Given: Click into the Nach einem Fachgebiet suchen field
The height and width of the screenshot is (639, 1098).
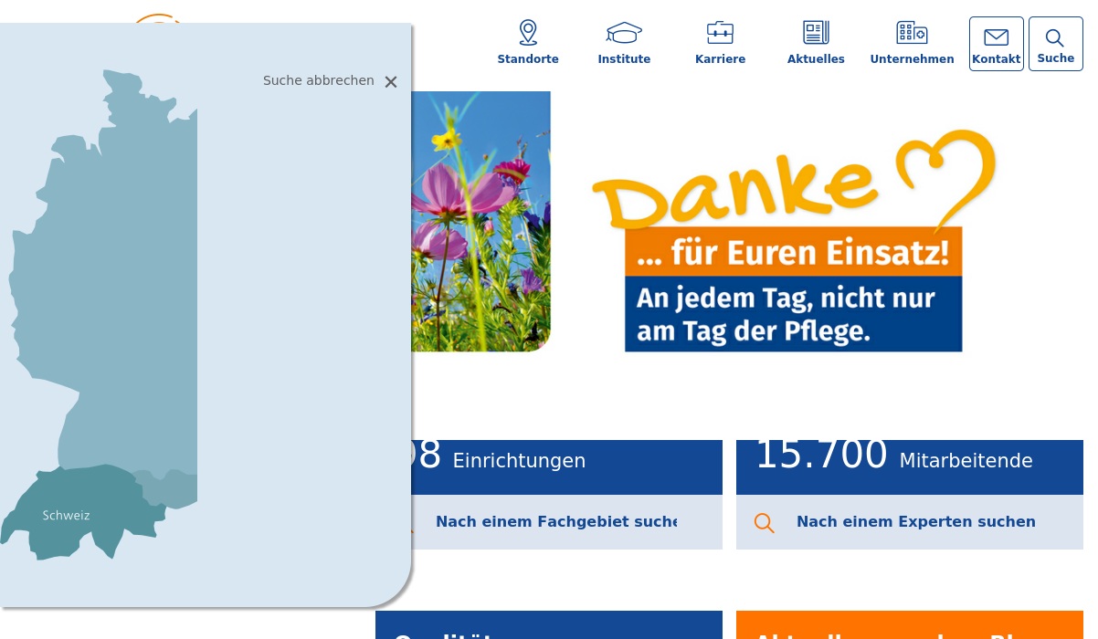Looking at the screenshot, I should (557, 521).
